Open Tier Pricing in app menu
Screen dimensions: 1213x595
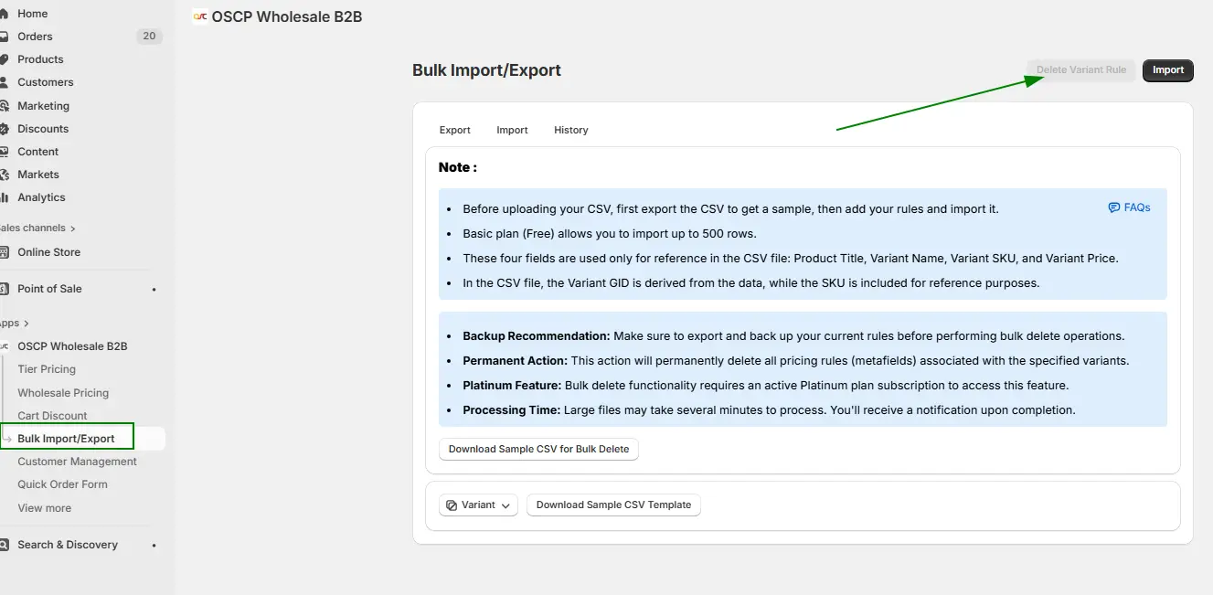click(47, 369)
